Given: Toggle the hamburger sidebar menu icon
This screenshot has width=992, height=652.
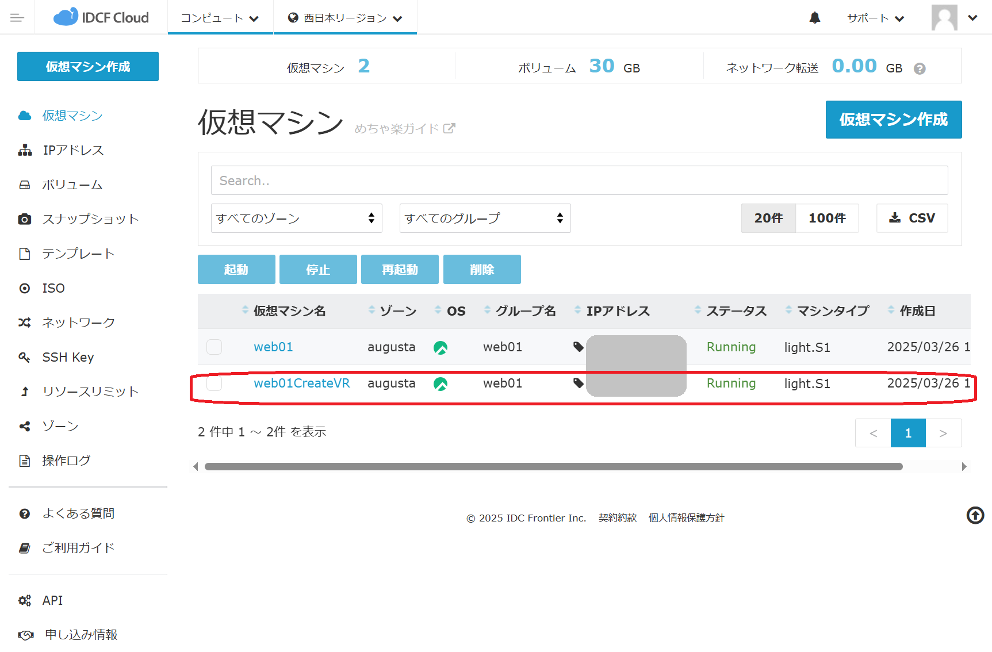Looking at the screenshot, I should click(17, 18).
